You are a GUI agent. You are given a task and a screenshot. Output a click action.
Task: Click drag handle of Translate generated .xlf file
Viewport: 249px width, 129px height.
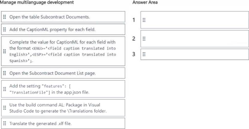coord(5,123)
